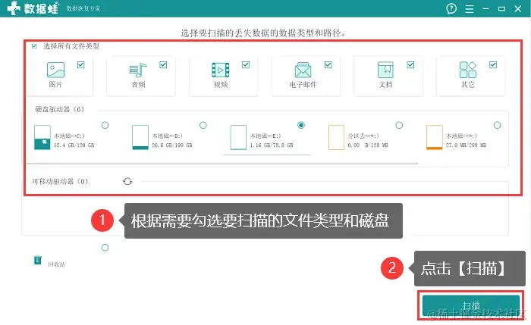Image resolution: width=531 pixels, height=325 pixels.
Task: Click the 音频 audio type icon
Action: click(x=138, y=70)
